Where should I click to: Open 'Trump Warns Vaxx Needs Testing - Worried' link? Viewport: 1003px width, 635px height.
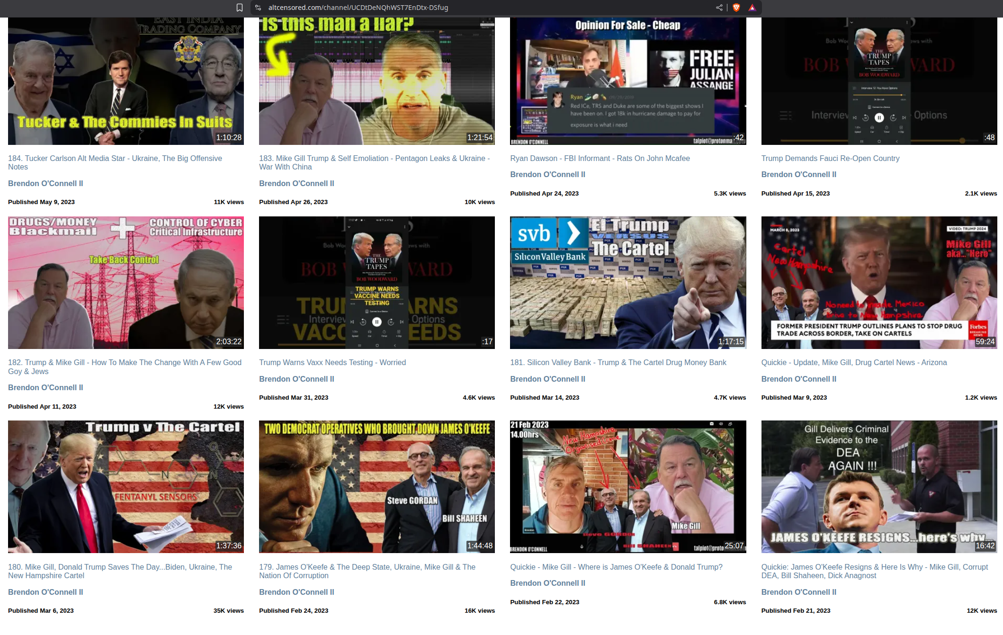[332, 362]
